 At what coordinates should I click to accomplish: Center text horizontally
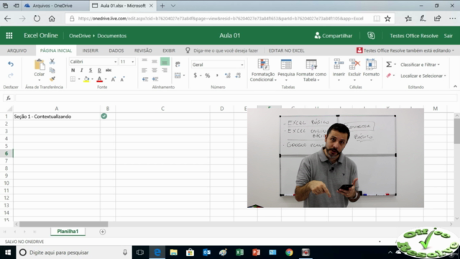click(155, 71)
